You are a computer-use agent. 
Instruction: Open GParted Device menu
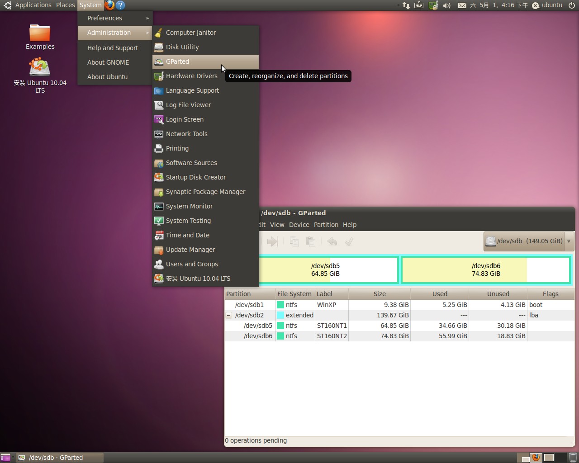click(x=299, y=225)
